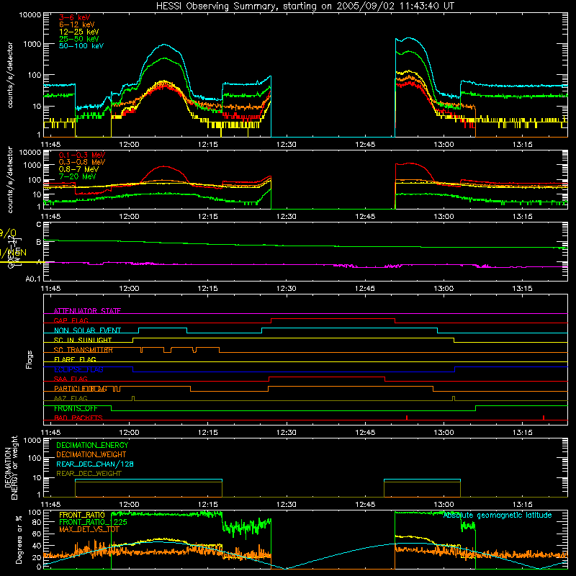The width and height of the screenshot is (576, 576).
Task: Pick the SAA_FLAG label
Action: [x=71, y=379]
